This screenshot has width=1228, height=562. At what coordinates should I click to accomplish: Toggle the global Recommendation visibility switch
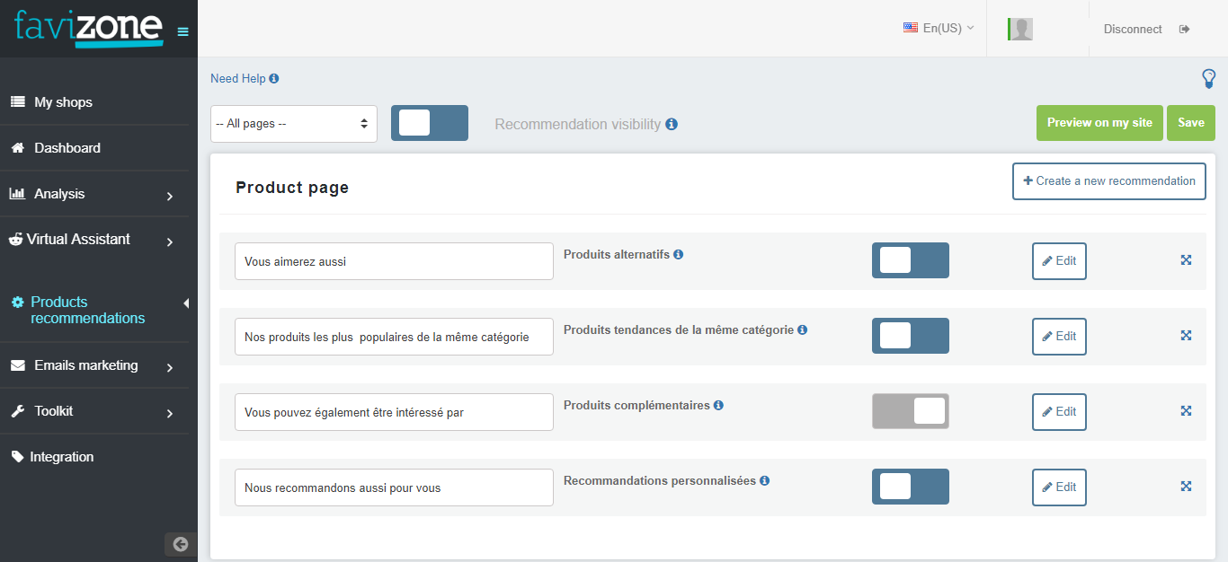pos(429,123)
